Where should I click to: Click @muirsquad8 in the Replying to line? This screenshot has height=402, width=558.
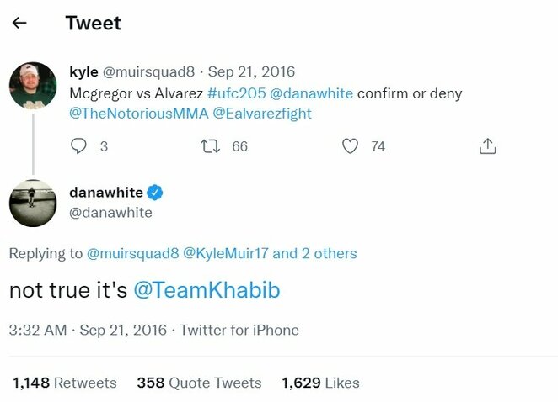pos(132,253)
